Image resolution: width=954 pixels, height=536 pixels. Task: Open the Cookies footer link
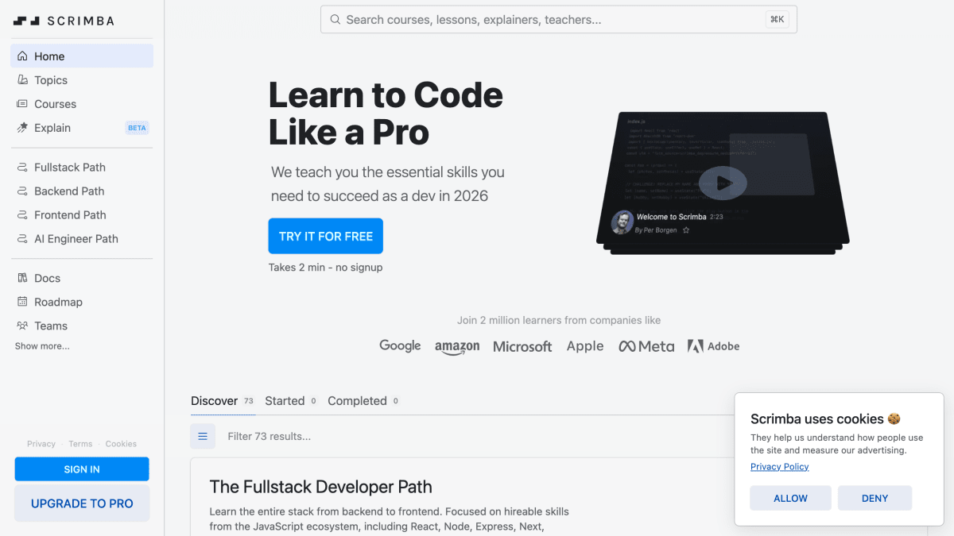[121, 444]
